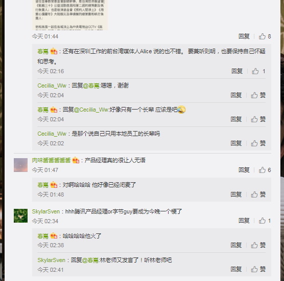Open Cecilia_Ww's profile from the 02:02 reply
Image resolution: width=284 pixels, height=281 pixels.
[x=52, y=134]
